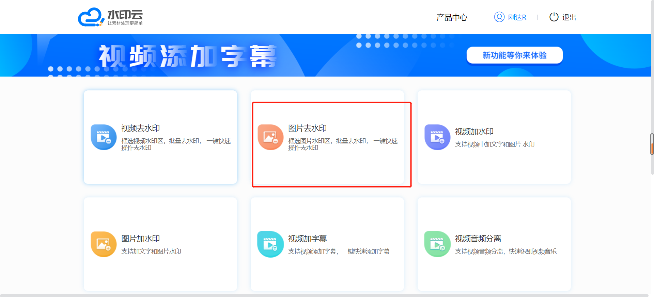Open the 刚达R account link

point(517,17)
